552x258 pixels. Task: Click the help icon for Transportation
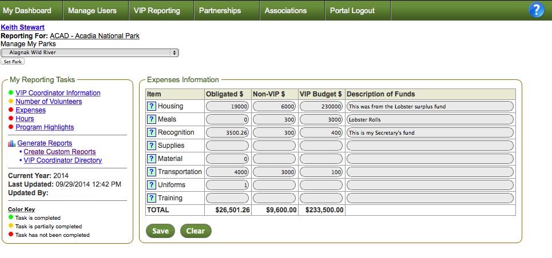tap(152, 172)
